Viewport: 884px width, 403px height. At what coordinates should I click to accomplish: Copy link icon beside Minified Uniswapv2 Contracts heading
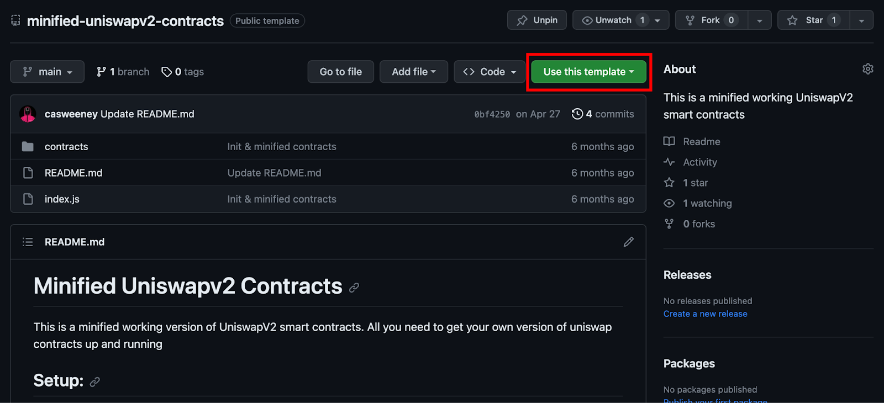coord(354,288)
